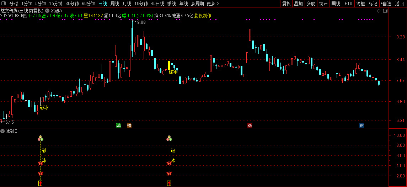
Task: Click the 冰破B sub-chart name
Action: 12,131
